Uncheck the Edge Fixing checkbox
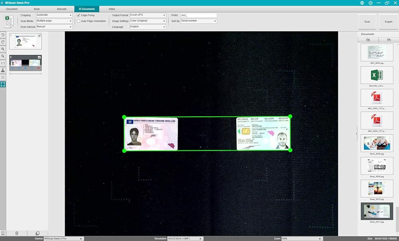 click(79, 15)
